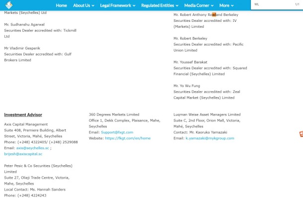Open the Legal Framework menu
Image resolution: width=303 pixels, height=198 pixels.
(x=118, y=5)
